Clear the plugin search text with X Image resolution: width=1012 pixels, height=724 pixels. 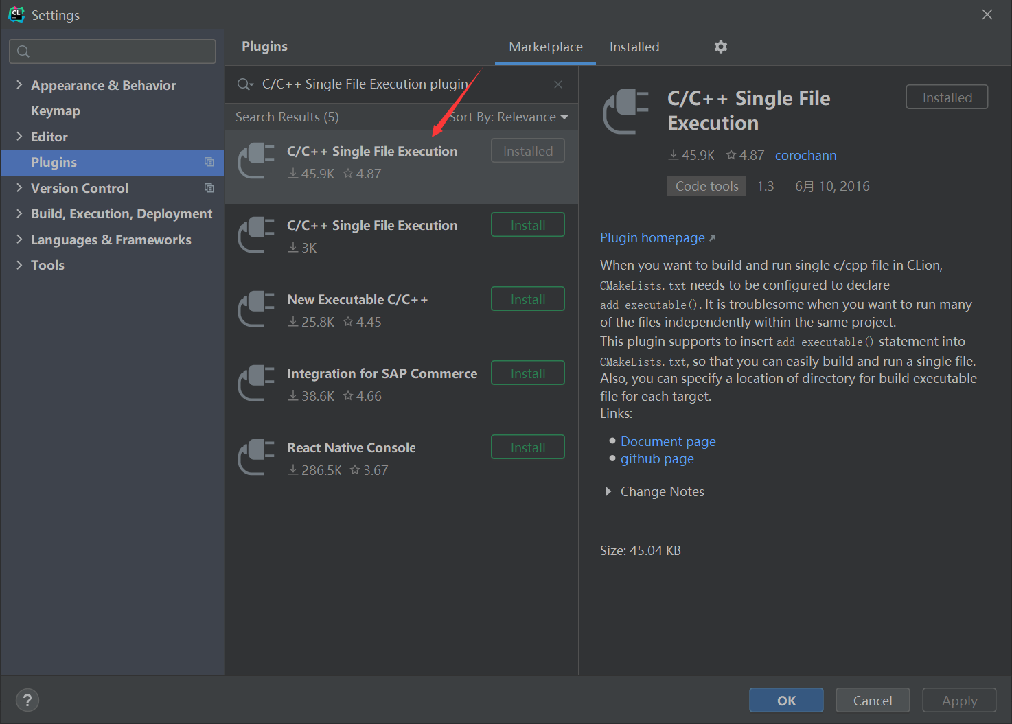(x=558, y=84)
